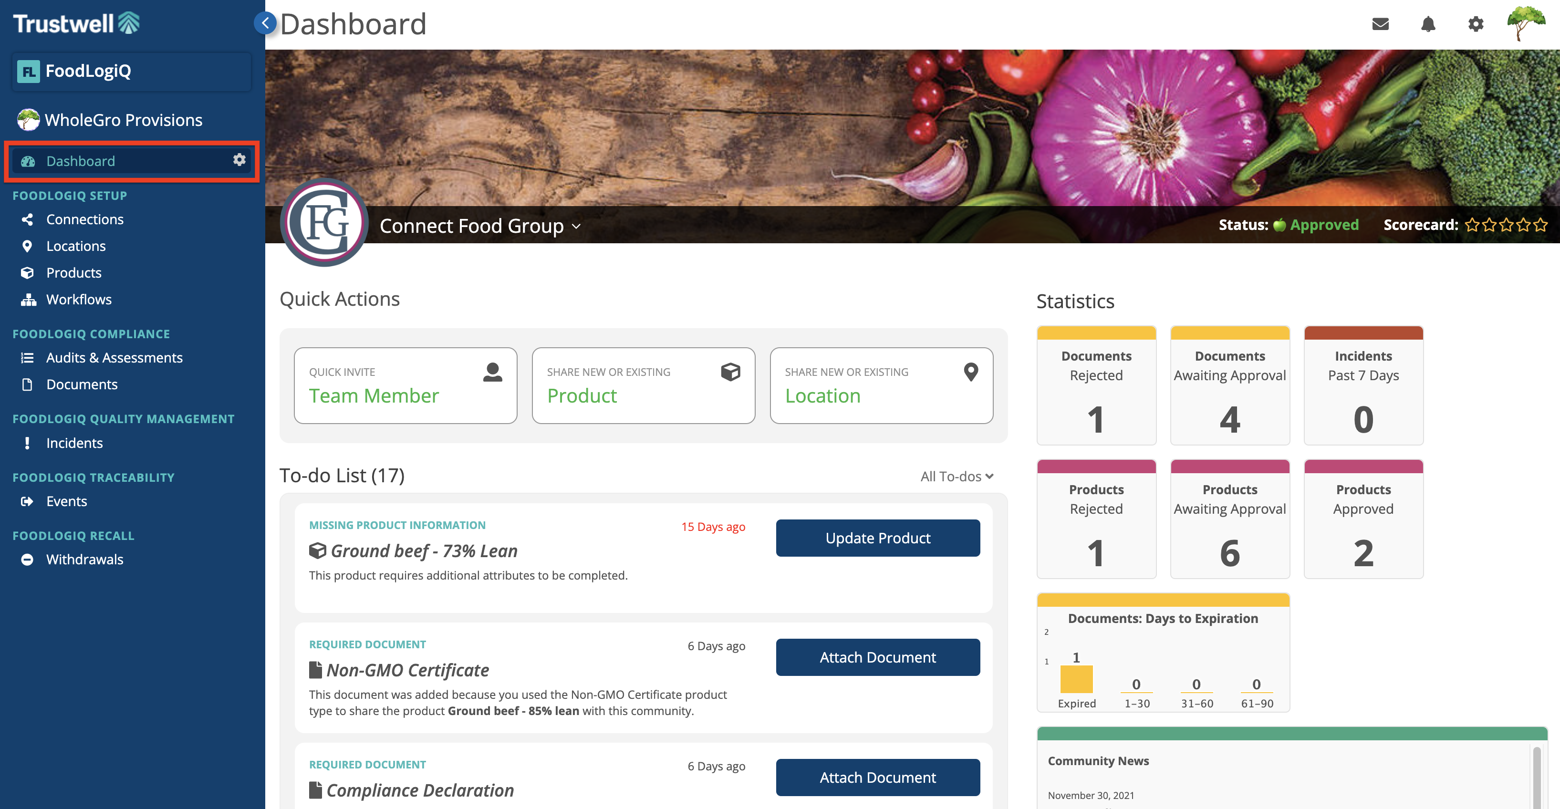The image size is (1560, 809).
Task: Collapse the sidebar with arrow button
Action: 265,23
